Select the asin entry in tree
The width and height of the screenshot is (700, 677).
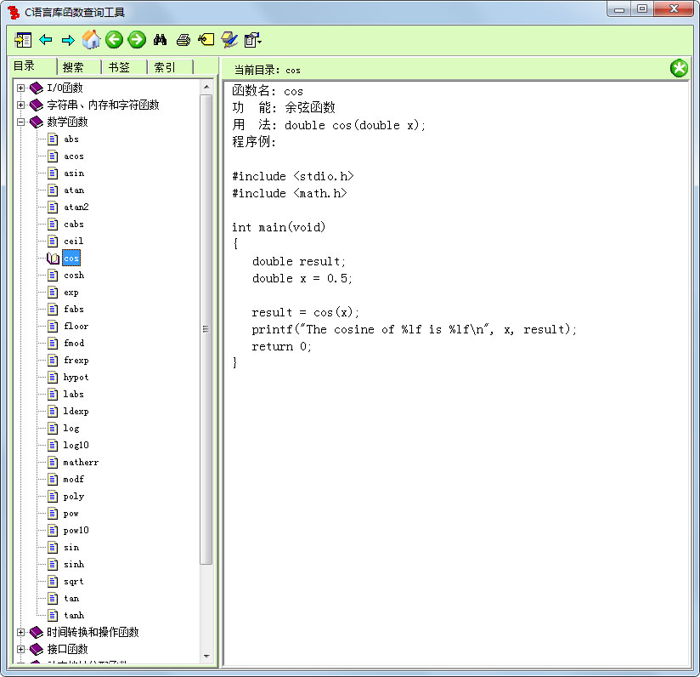[74, 173]
